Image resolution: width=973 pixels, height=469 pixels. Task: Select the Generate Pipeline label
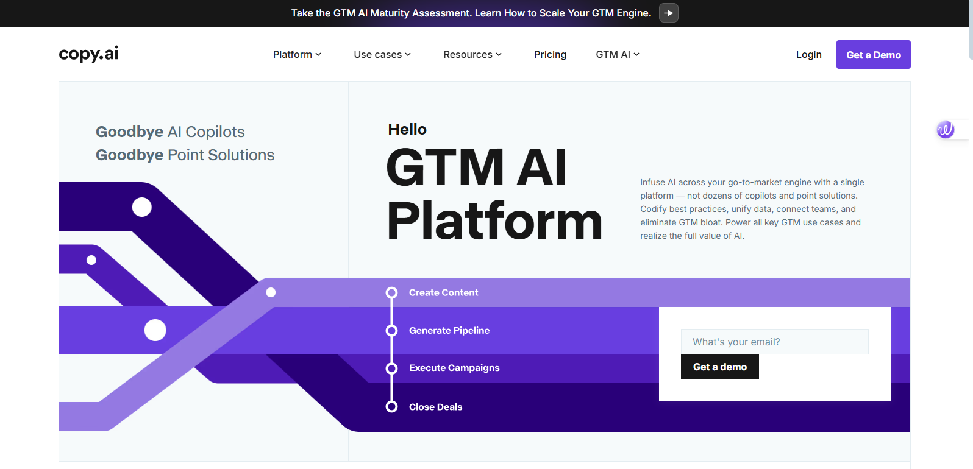click(x=449, y=331)
